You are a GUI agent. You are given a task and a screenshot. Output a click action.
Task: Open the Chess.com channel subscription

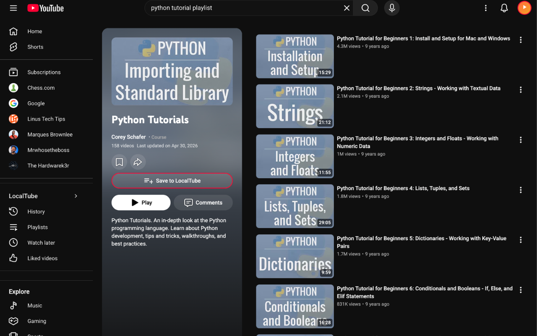pos(46,88)
